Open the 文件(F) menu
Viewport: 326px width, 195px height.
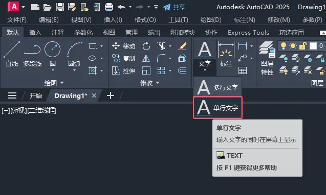point(16,20)
